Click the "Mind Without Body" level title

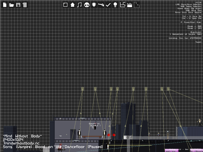tap(22, 136)
